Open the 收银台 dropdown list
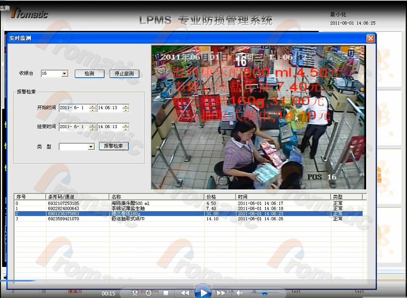The width and height of the screenshot is (407, 298). (65, 74)
